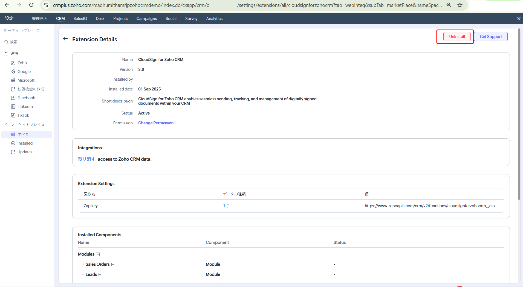Open TikTok under 連携
This screenshot has width=523, height=287.
(23, 115)
